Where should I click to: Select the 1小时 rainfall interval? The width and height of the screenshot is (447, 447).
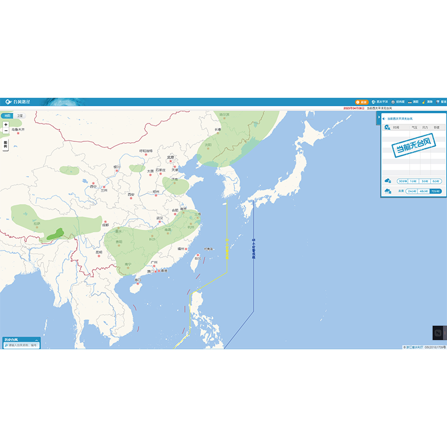[413, 181]
